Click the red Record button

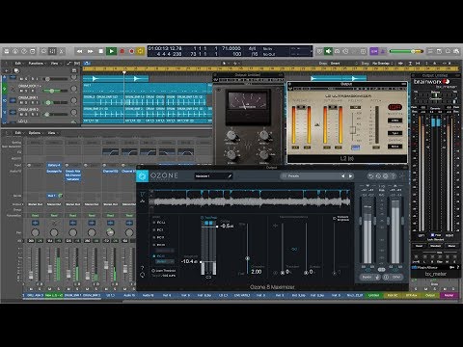click(123, 51)
